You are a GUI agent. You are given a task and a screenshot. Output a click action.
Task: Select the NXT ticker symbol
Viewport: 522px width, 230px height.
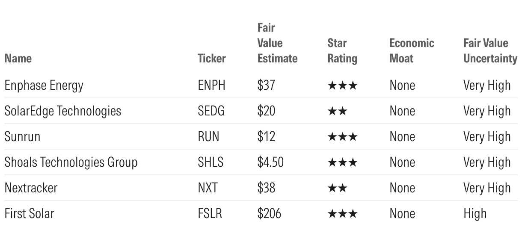click(x=208, y=188)
